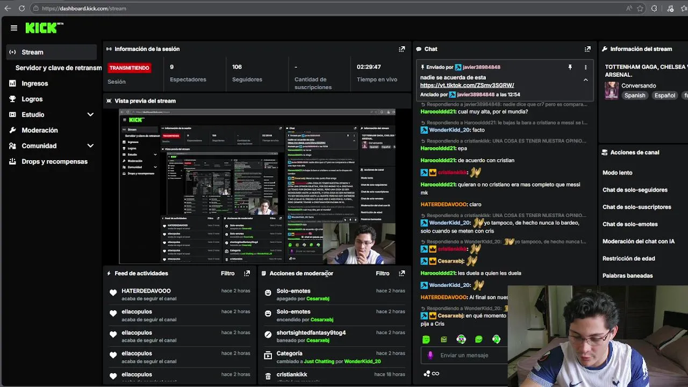Click the Ingresos sidebar icon
Image resolution: width=688 pixels, height=387 pixels.
pyautogui.click(x=12, y=83)
